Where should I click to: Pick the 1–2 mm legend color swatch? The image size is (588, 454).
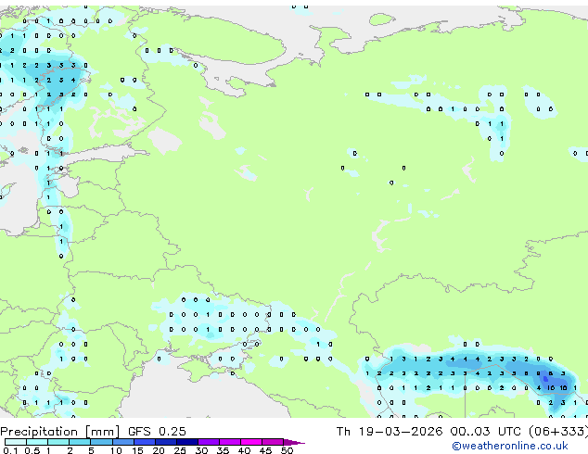pos(58,442)
